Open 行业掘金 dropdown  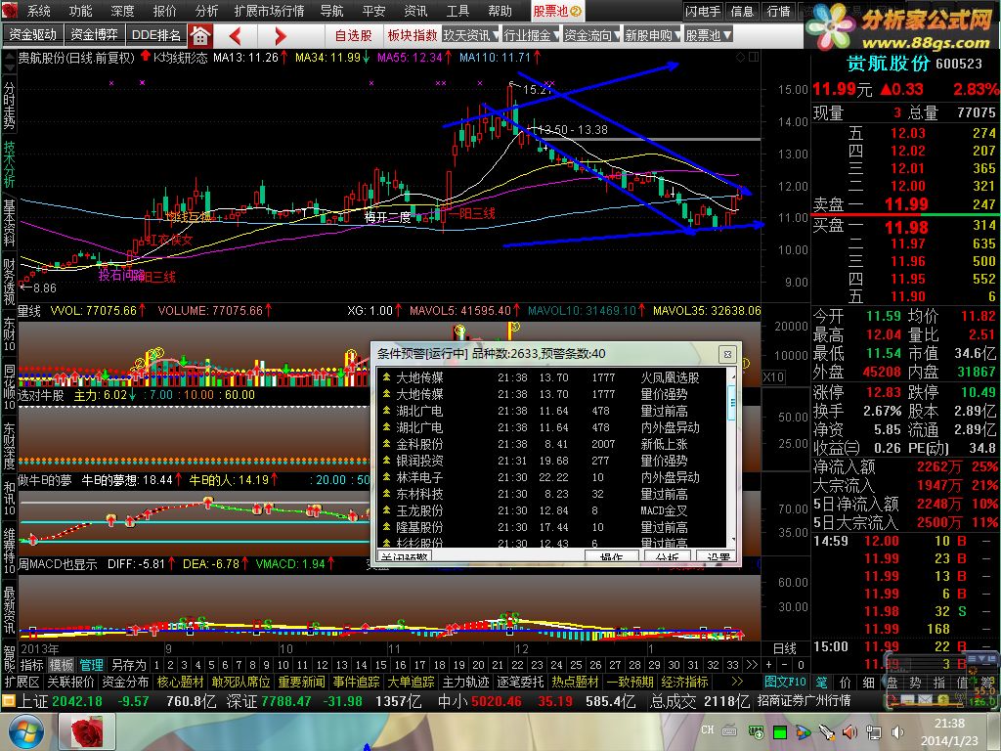pyautogui.click(x=531, y=36)
